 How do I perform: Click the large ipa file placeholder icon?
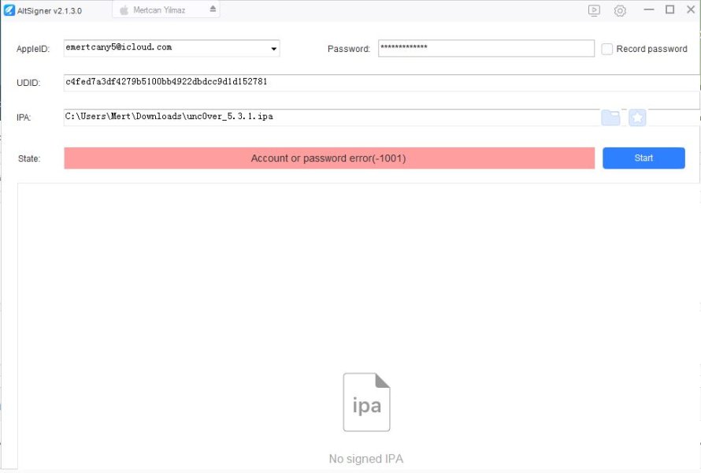pos(366,403)
